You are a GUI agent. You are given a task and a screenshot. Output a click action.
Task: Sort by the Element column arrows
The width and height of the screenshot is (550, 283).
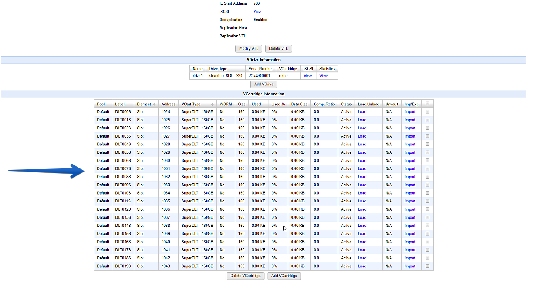point(154,104)
